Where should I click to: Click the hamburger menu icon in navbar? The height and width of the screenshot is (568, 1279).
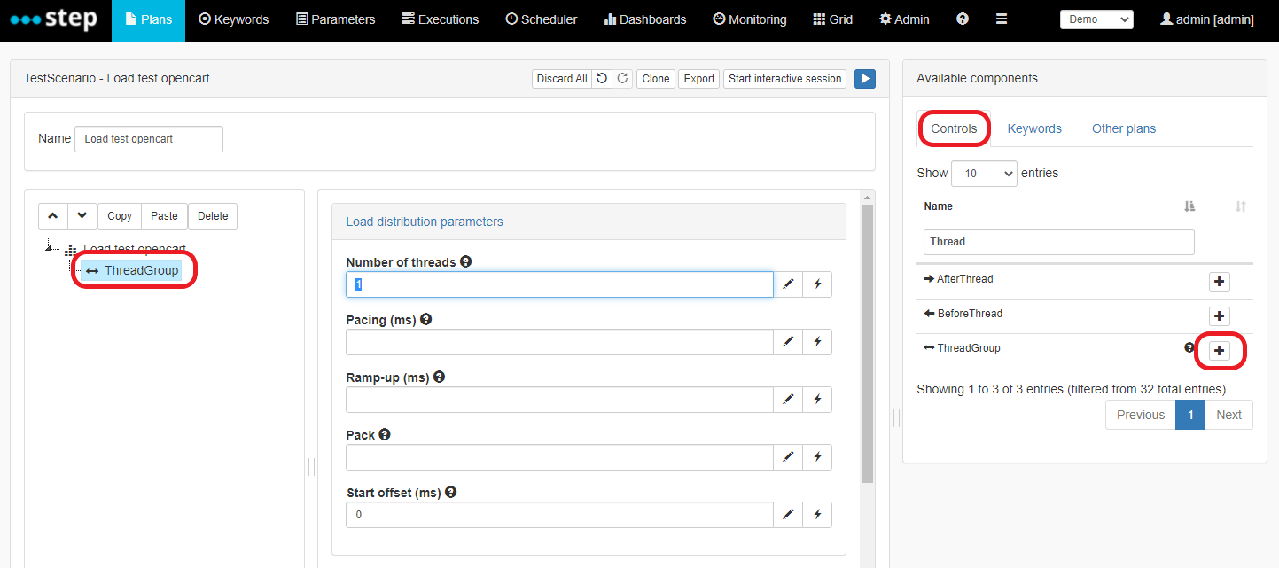point(1001,19)
